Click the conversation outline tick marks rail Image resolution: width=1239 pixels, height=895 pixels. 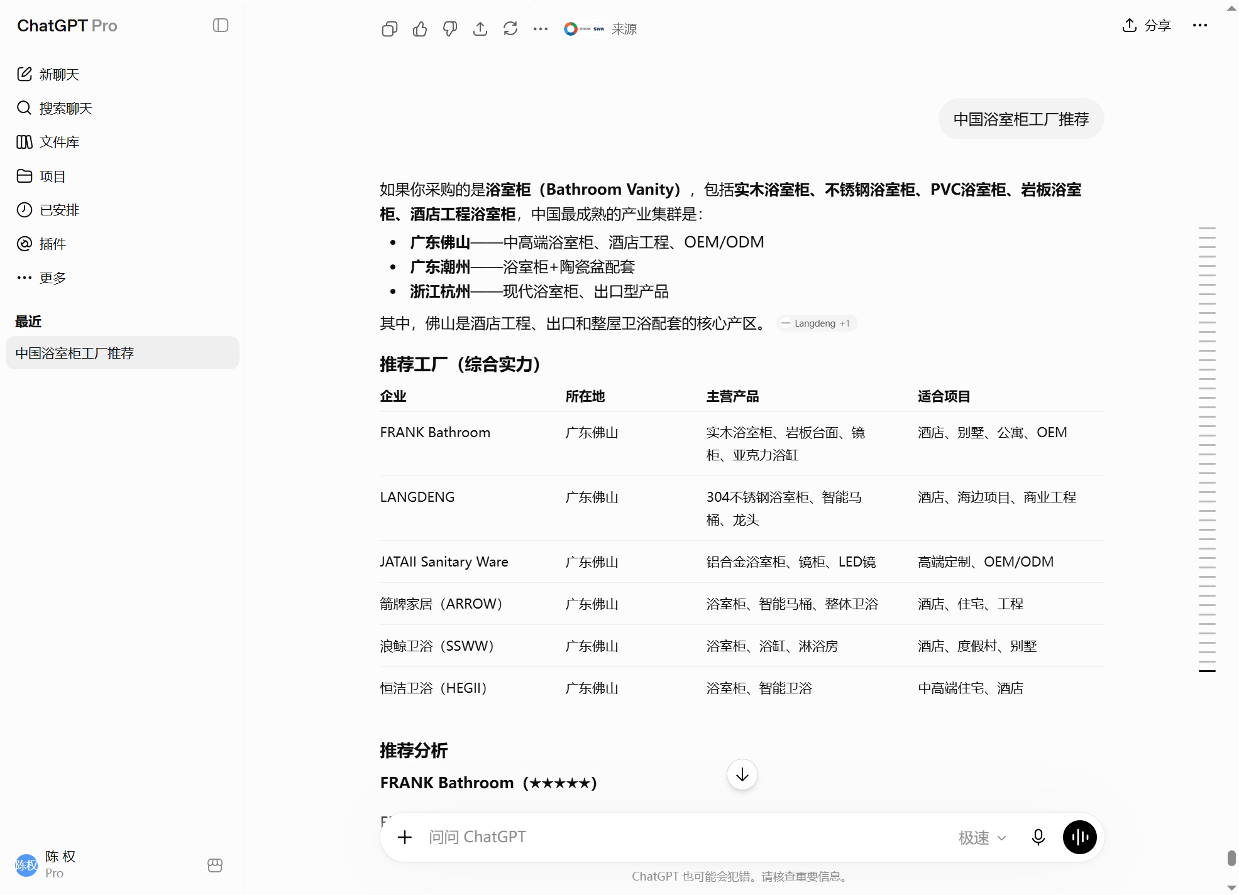point(1207,449)
